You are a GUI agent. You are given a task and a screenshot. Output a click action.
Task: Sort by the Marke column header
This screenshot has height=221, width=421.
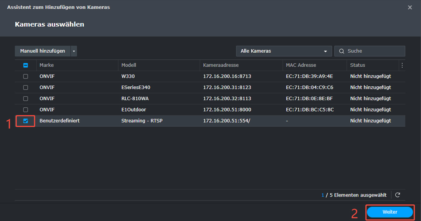pyautogui.click(x=47, y=65)
